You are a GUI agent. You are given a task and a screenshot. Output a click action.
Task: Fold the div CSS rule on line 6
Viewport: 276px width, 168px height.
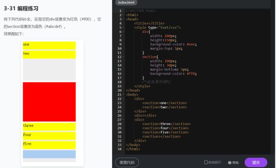click(x=123, y=32)
